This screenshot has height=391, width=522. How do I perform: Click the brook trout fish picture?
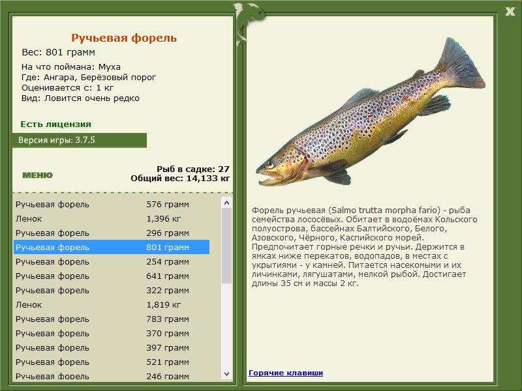370,113
